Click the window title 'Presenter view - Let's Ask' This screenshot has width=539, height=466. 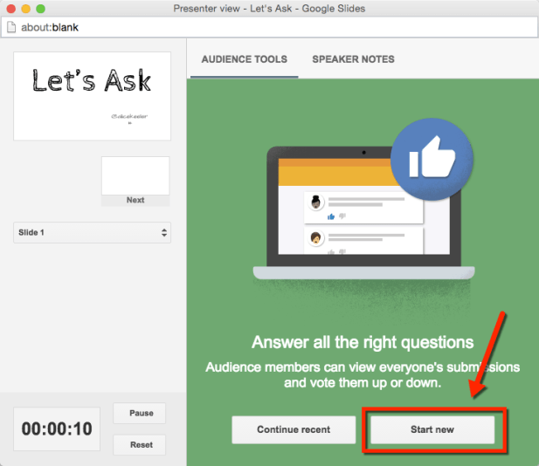[x=269, y=9]
